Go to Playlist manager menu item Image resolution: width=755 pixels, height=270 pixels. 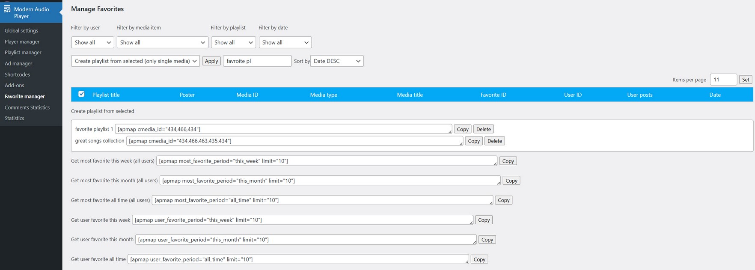23,53
